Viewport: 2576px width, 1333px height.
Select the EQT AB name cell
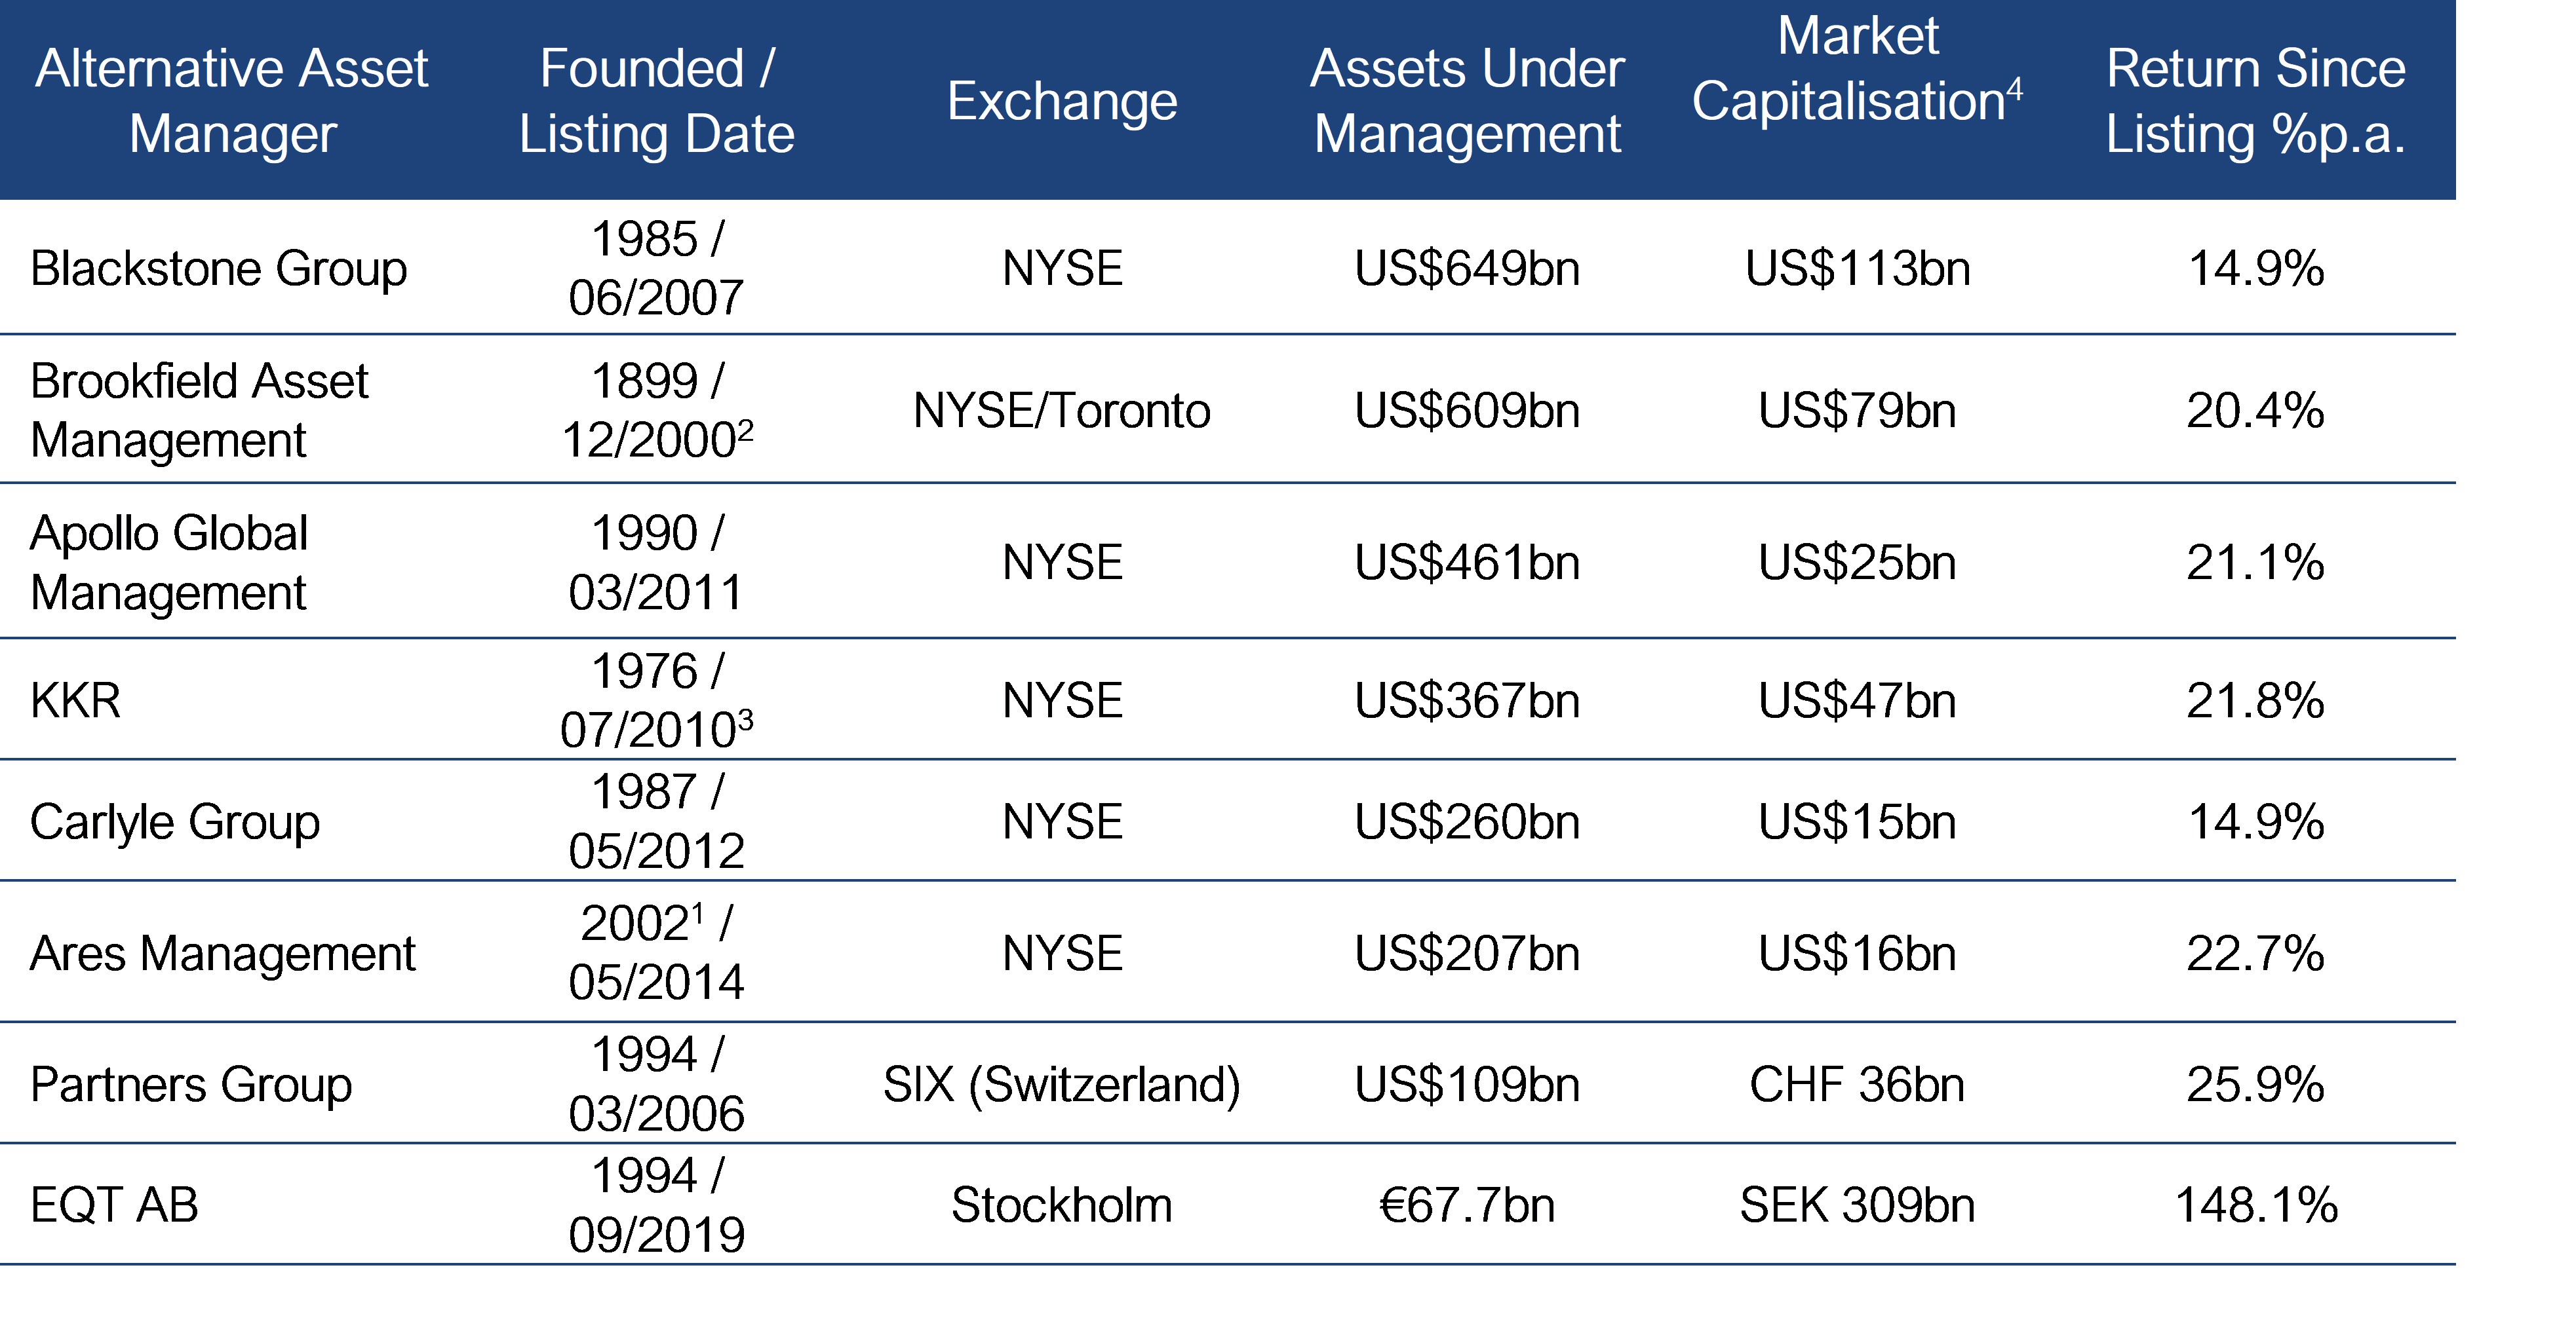tap(114, 1205)
